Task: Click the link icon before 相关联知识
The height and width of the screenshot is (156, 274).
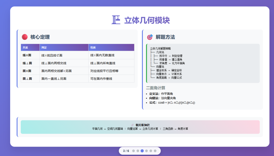Action: coord(132,125)
